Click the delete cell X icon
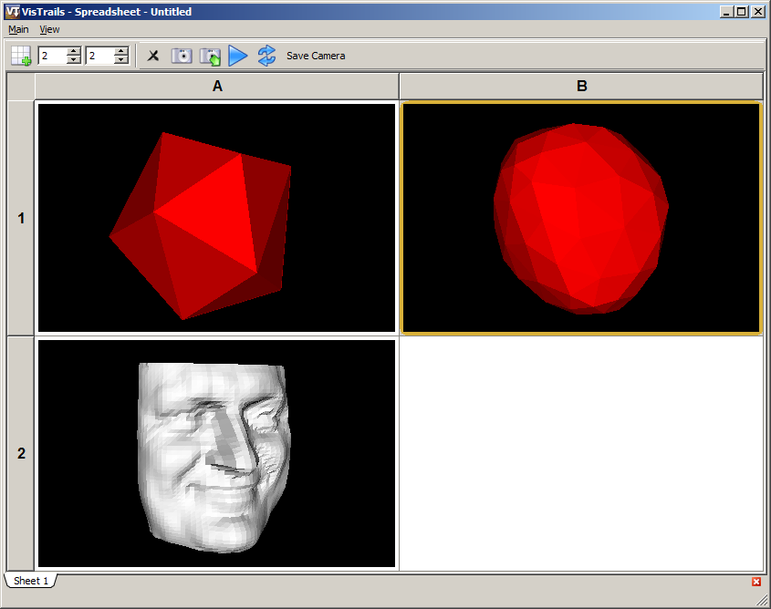 coord(153,56)
